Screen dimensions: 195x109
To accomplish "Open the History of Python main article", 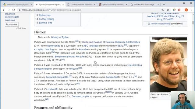I will 60,37.
